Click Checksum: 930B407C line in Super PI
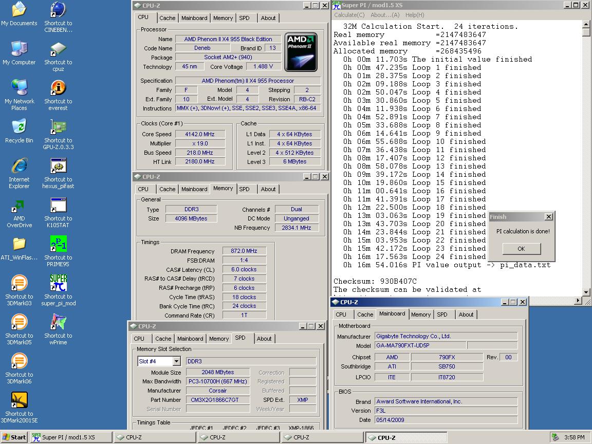The width and height of the screenshot is (592, 444). point(375,281)
